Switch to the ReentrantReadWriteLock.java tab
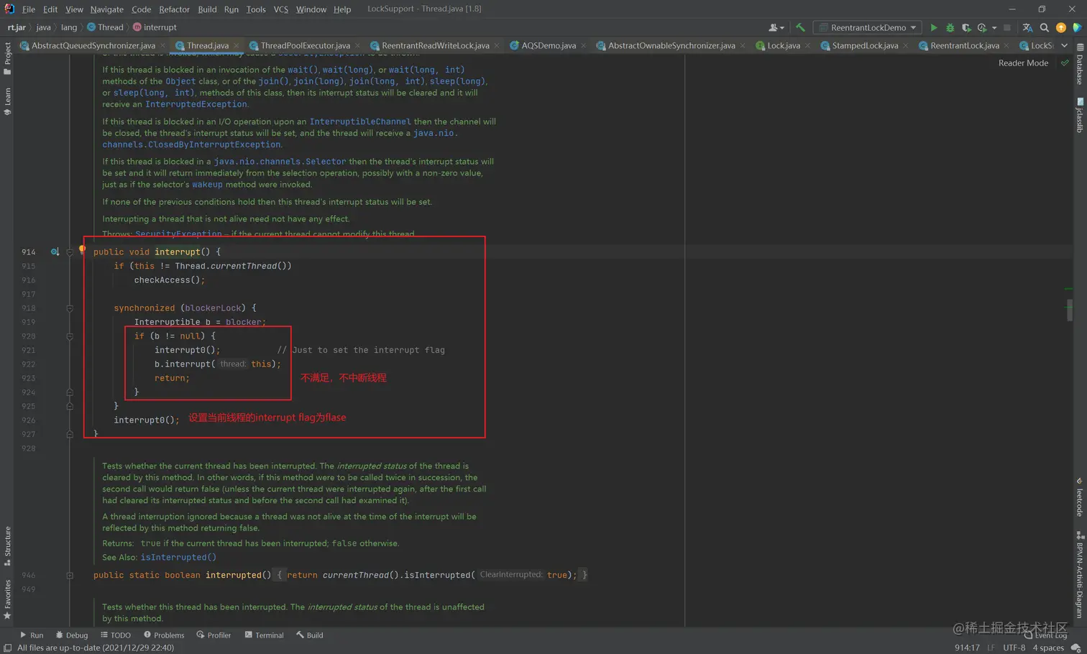This screenshot has height=654, width=1087. [435, 45]
